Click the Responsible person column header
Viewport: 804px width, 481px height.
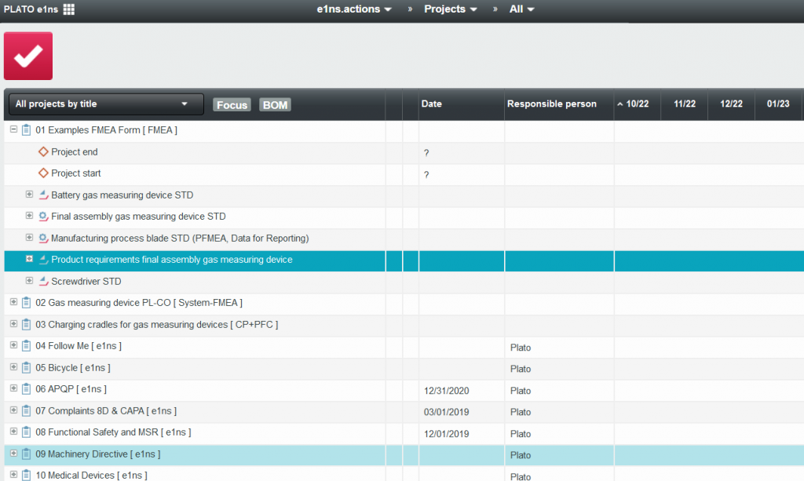coord(551,104)
